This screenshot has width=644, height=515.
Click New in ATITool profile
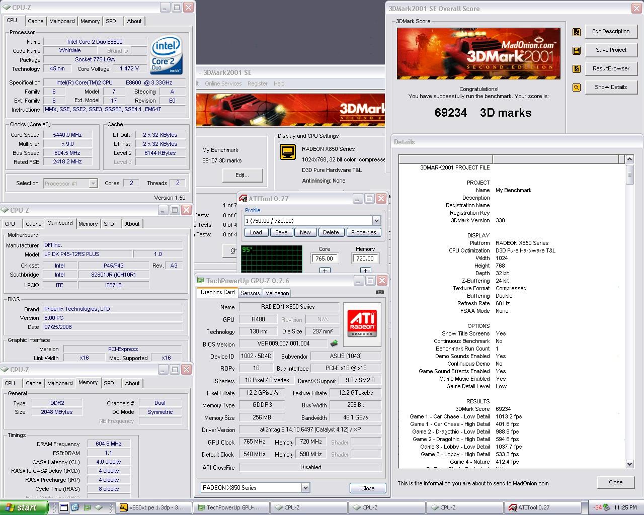click(x=305, y=232)
